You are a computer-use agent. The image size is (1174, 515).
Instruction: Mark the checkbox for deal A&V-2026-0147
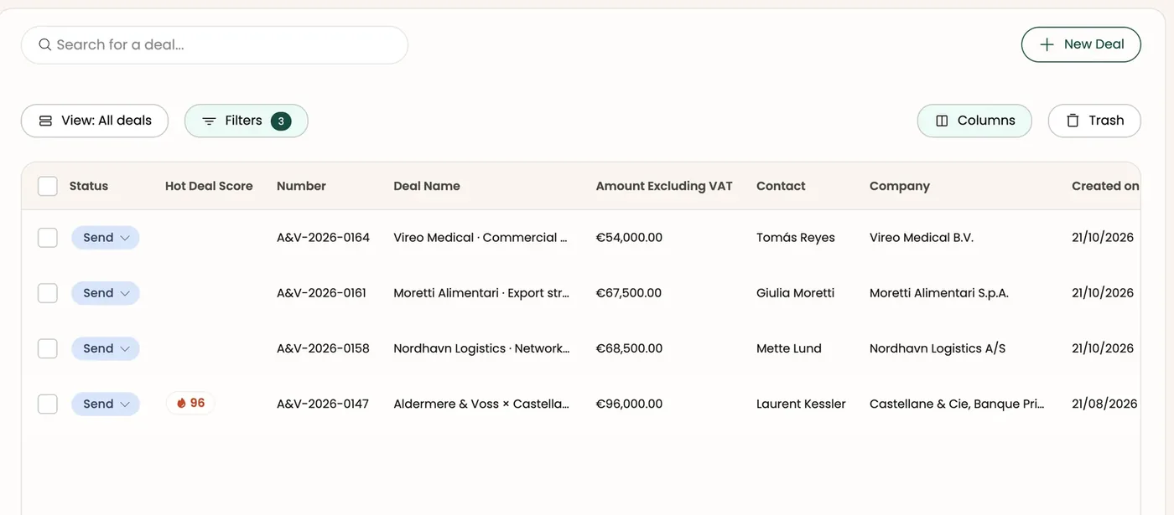[48, 404]
